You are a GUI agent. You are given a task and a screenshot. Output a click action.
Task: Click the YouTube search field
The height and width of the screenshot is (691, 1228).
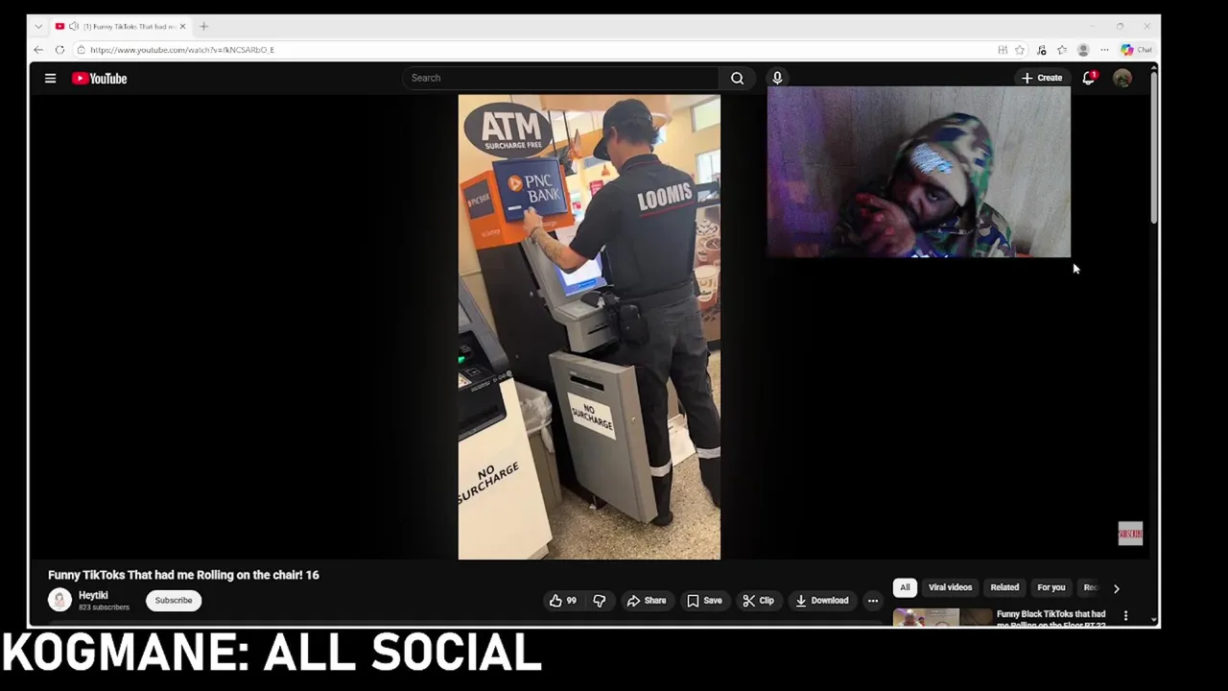pos(561,78)
